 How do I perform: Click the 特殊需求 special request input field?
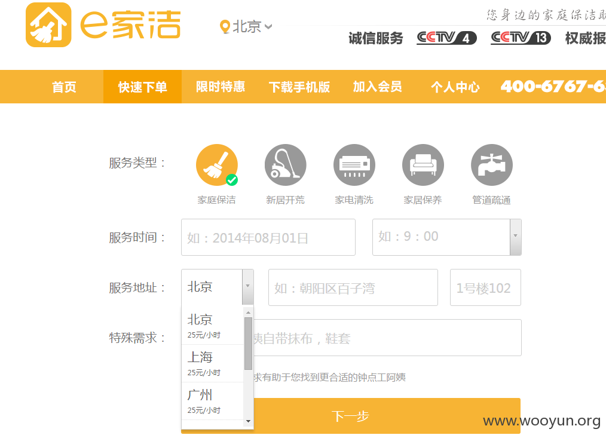(x=387, y=338)
